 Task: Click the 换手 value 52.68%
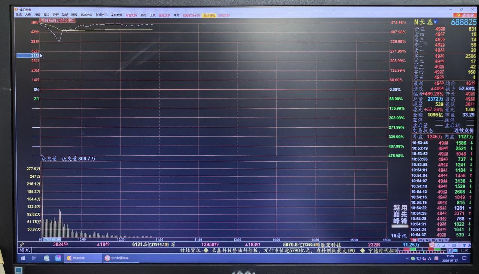[x=467, y=89]
